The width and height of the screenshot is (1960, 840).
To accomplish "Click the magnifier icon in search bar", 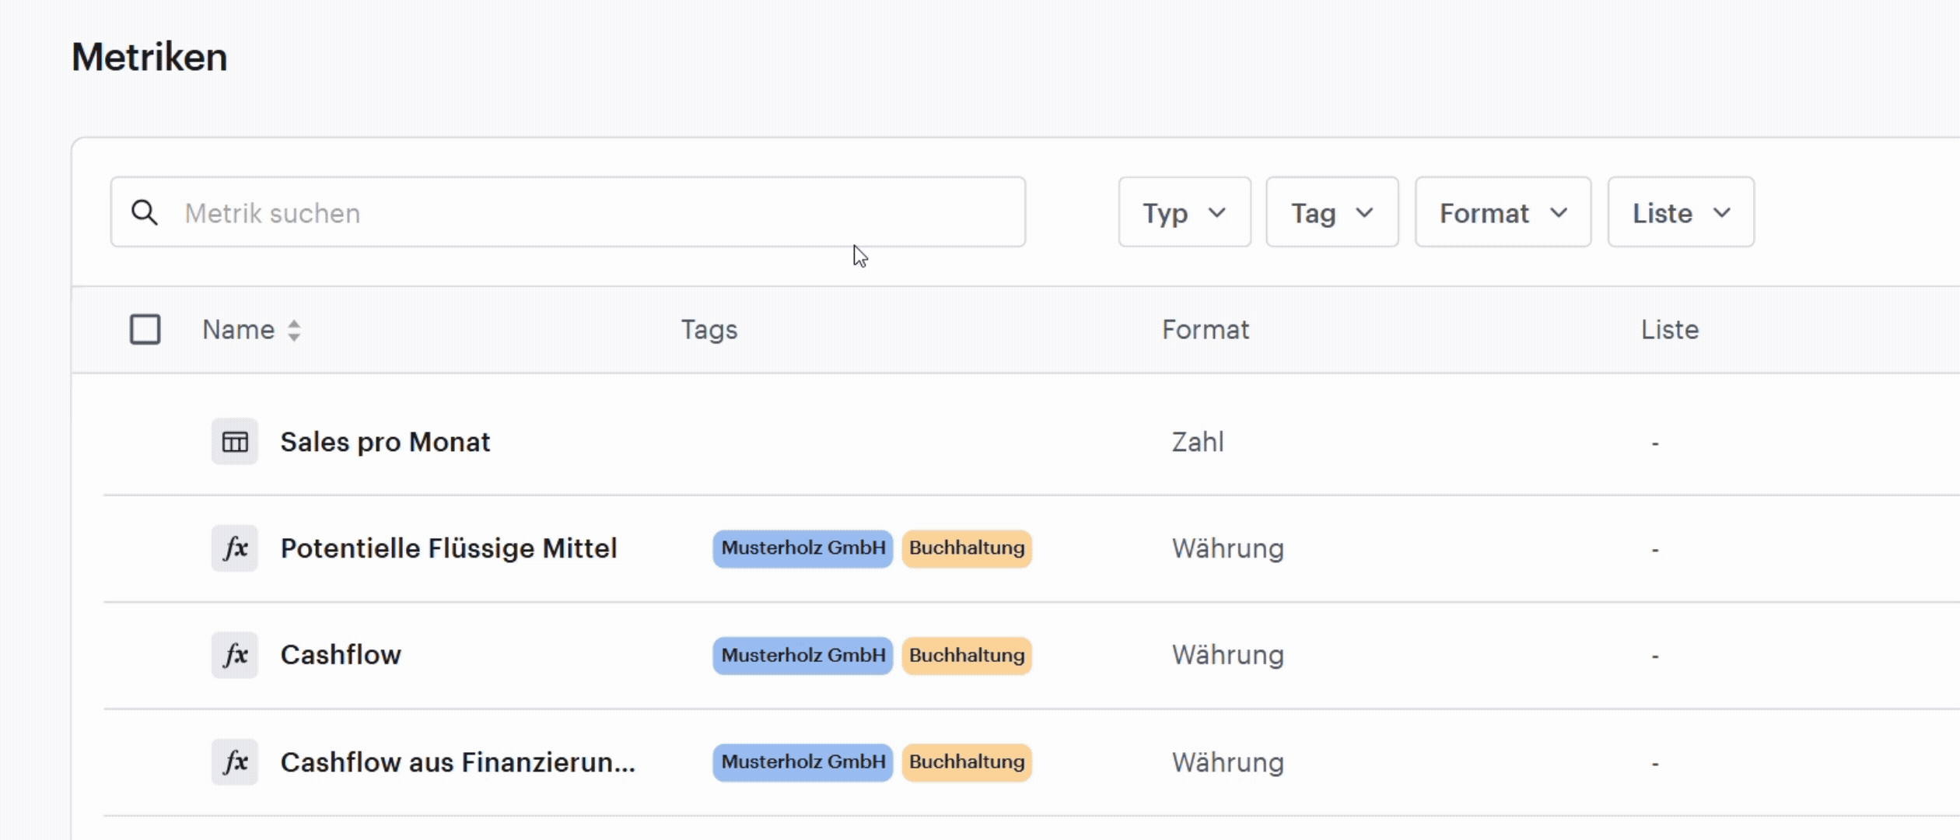I will tap(145, 212).
